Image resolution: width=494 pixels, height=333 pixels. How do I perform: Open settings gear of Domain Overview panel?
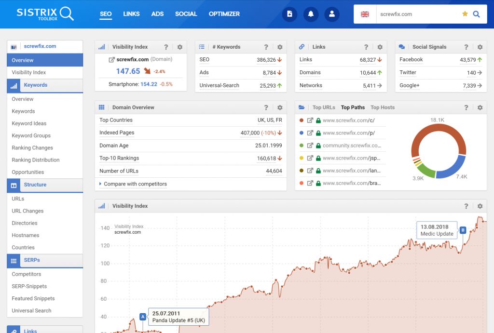280,108
